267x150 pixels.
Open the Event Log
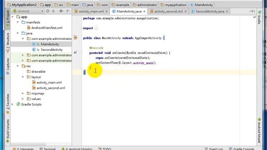coord(214,149)
